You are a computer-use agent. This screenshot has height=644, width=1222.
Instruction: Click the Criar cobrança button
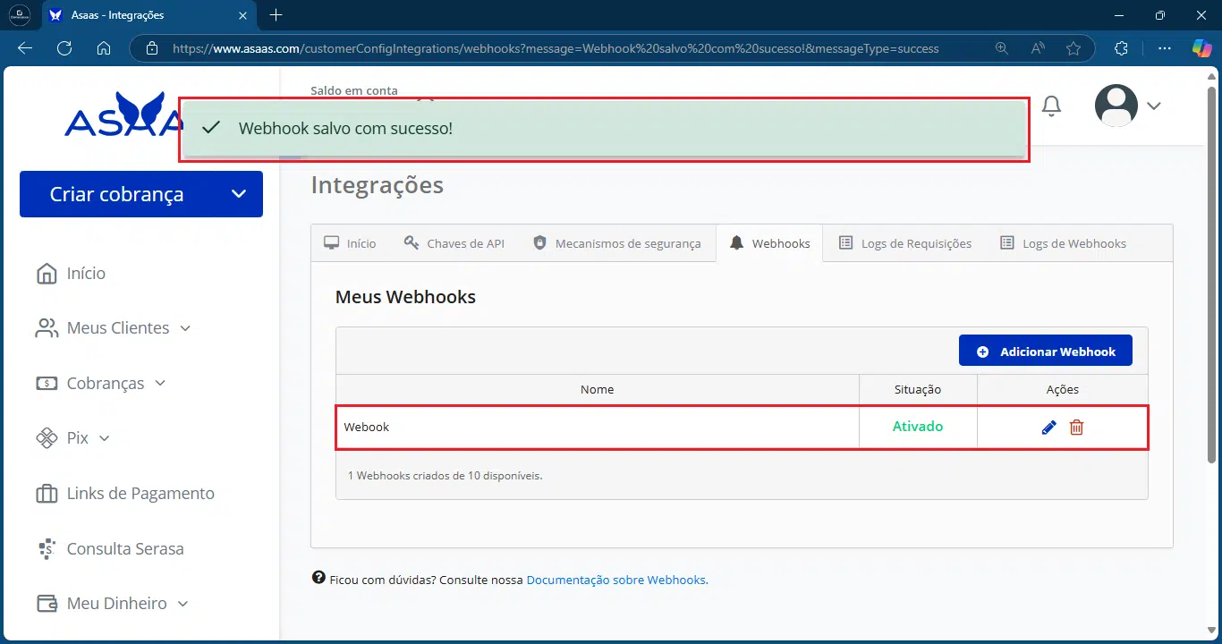pyautogui.click(x=141, y=194)
